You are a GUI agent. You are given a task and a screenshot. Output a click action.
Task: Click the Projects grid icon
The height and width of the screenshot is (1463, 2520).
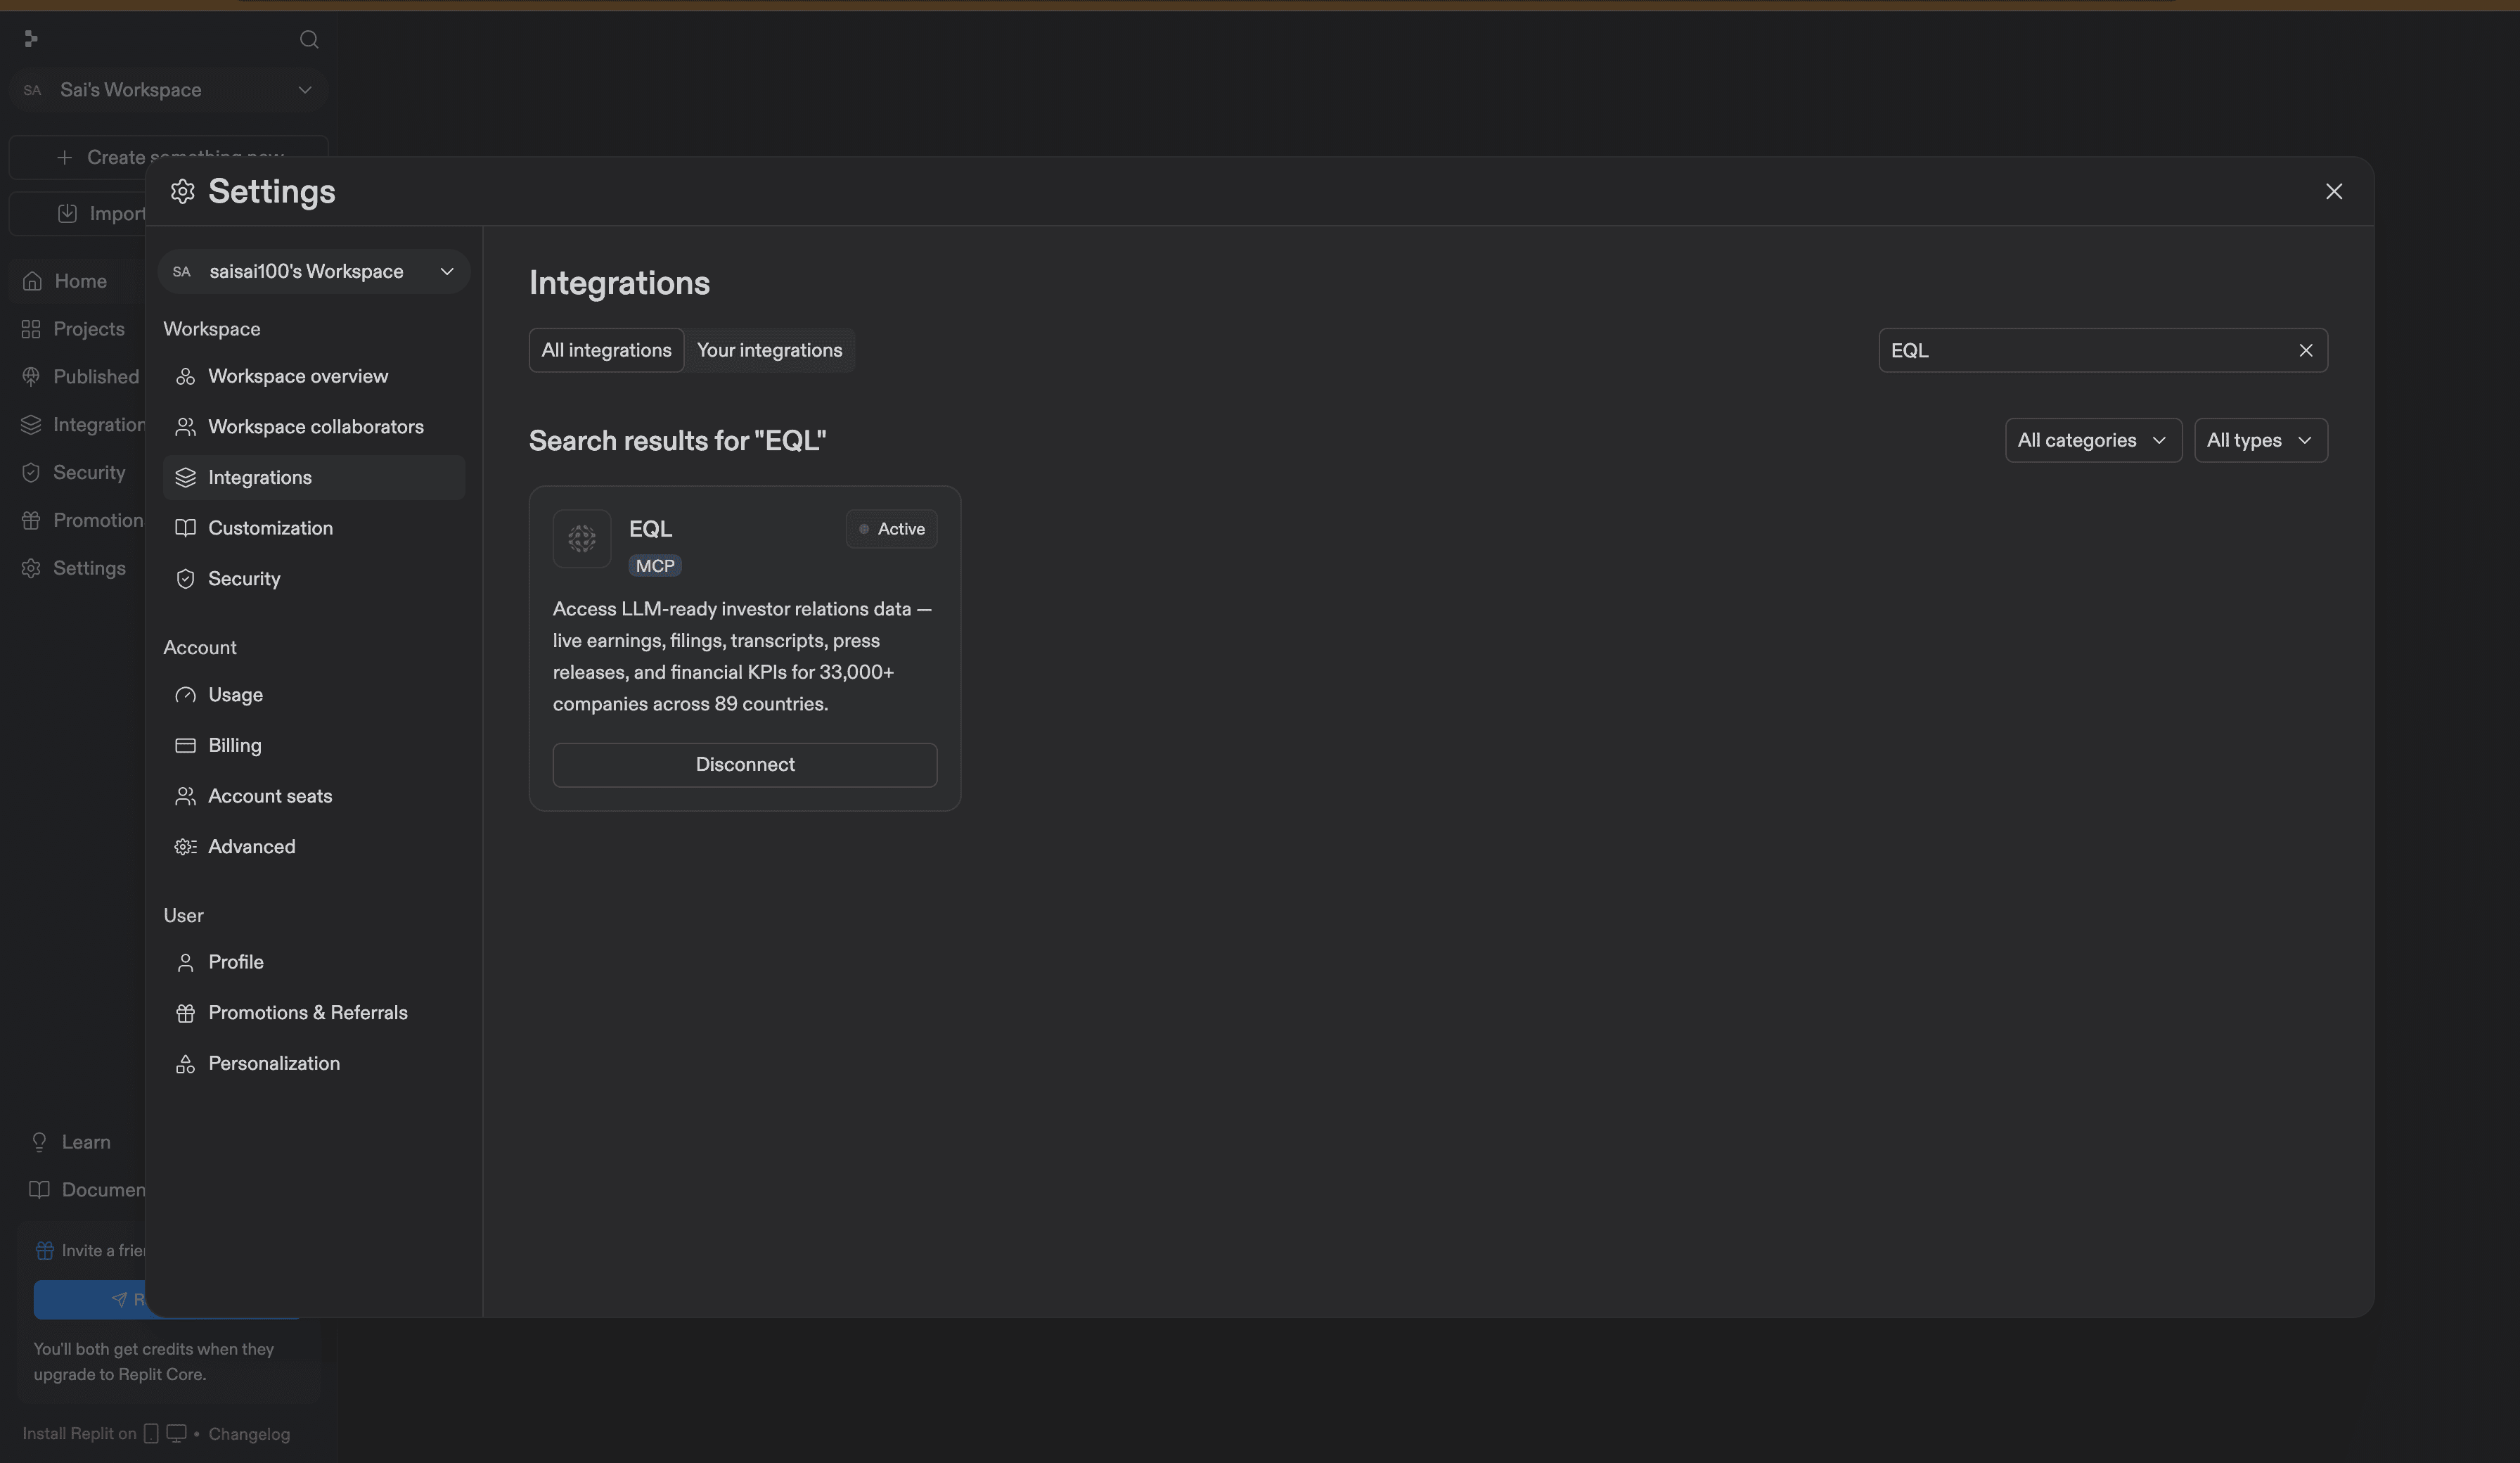coord(31,329)
